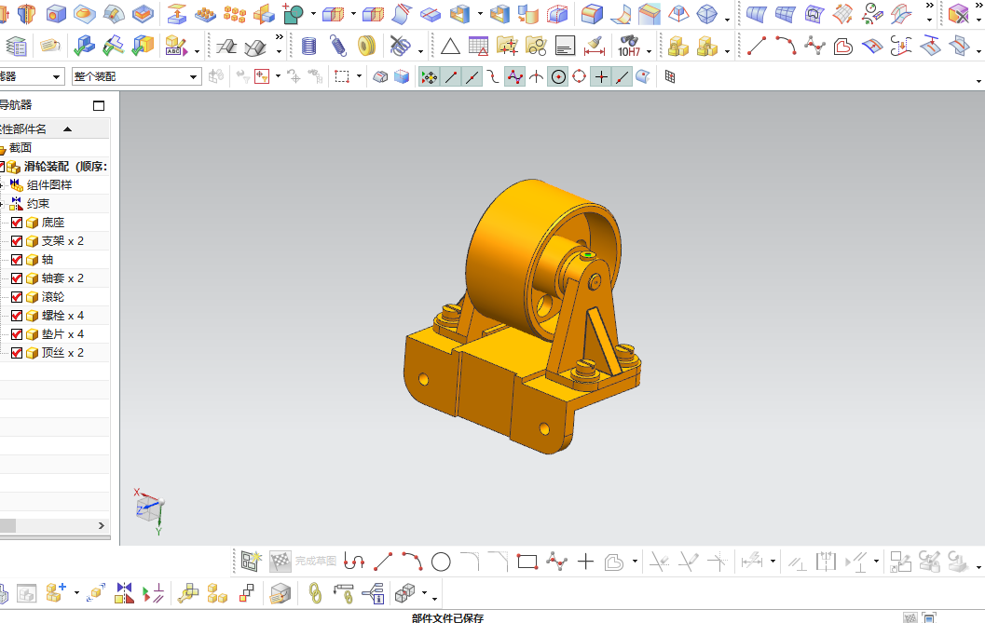985x623 pixels.
Task: Open the dropdown beside the ABC annotation icon
Action: click(x=197, y=51)
